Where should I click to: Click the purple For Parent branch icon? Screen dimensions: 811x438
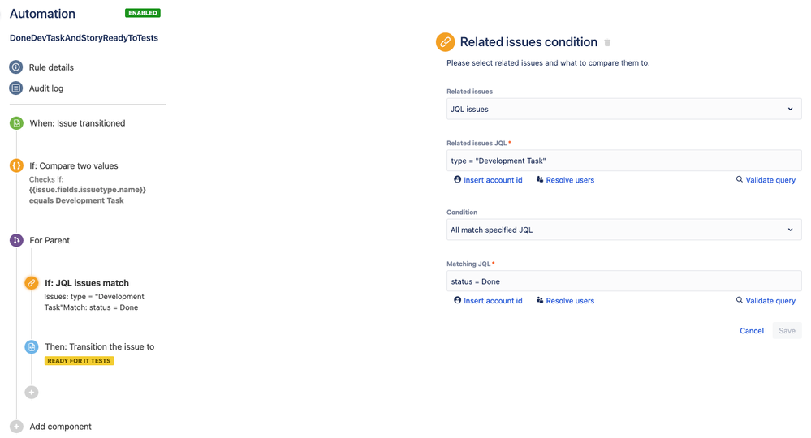(16, 240)
